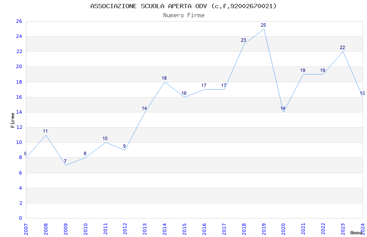Click the y-axis tick label 18
This screenshot has width=367, height=237.
pos(19,82)
